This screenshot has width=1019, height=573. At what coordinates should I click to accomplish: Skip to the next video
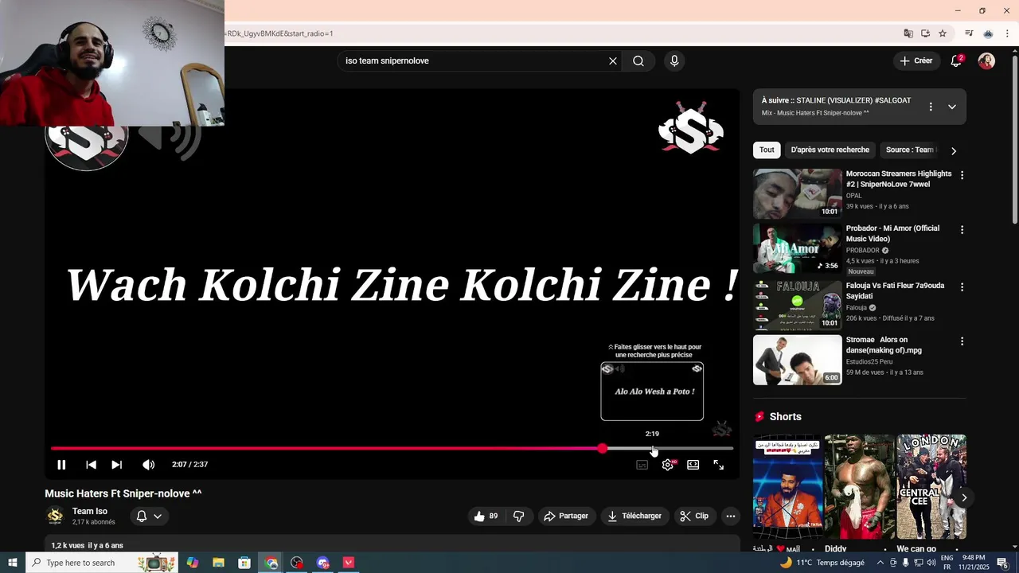coord(116,465)
